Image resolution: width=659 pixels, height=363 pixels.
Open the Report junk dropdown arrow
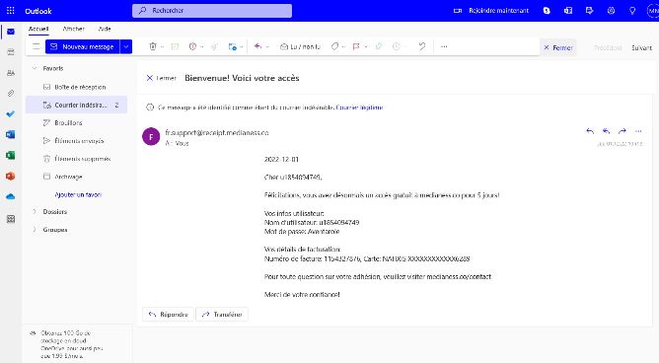(201, 46)
